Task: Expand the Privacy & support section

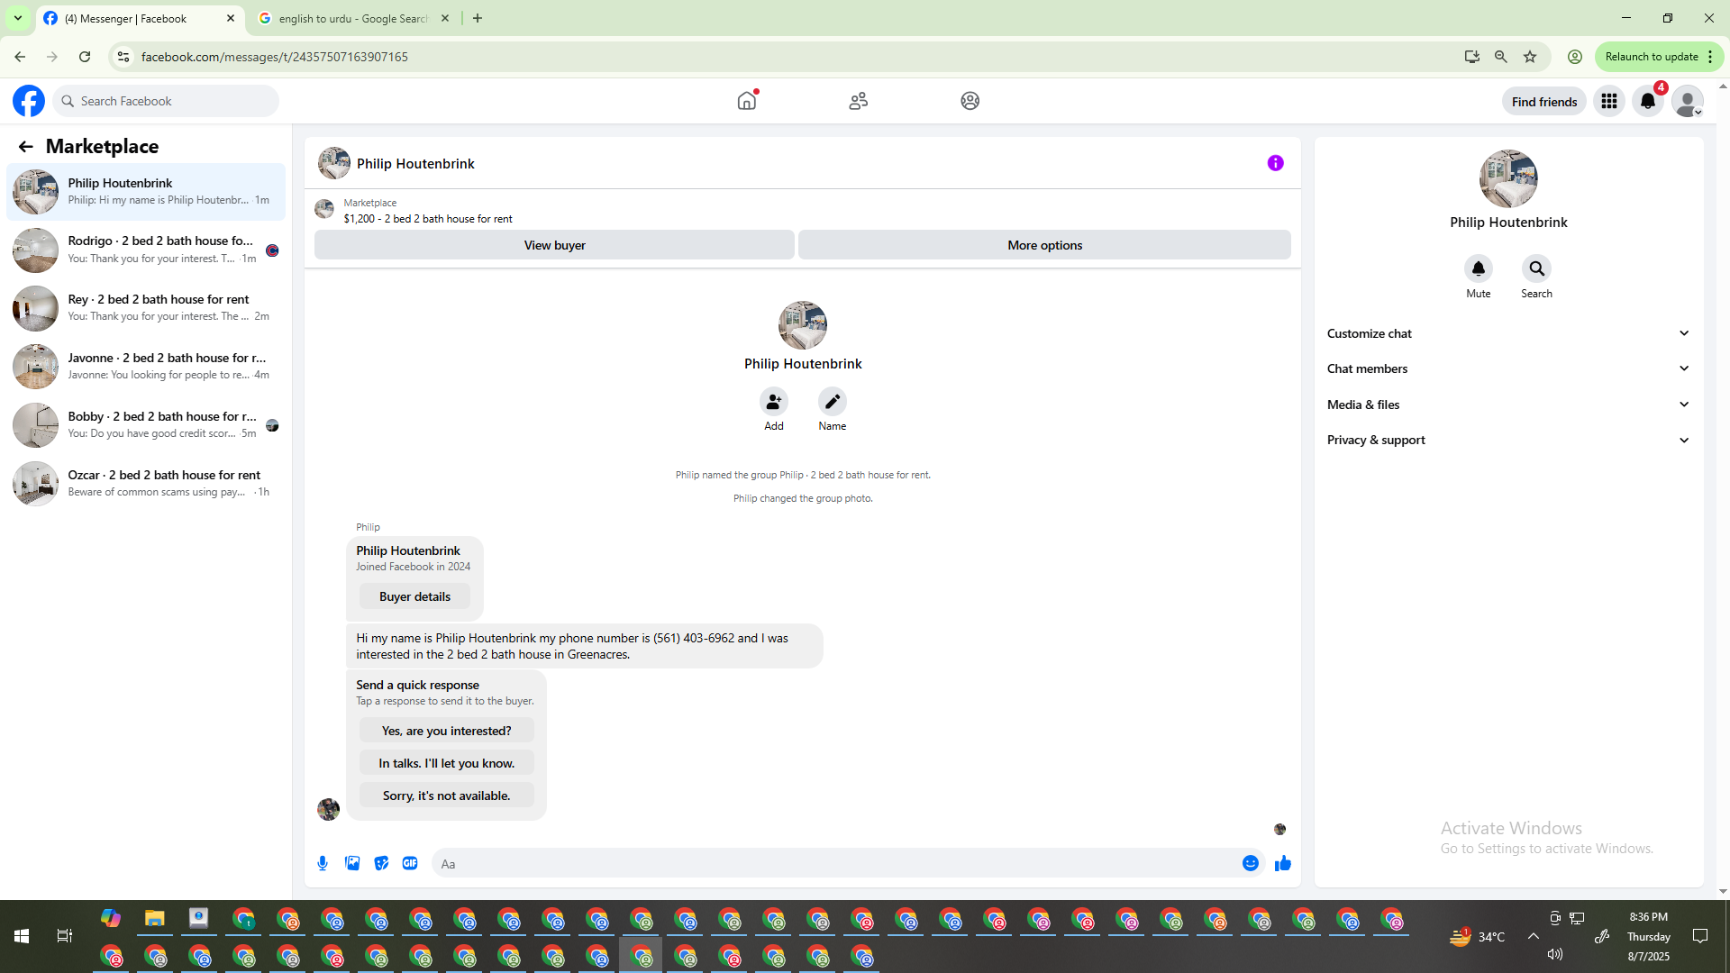Action: tap(1508, 440)
